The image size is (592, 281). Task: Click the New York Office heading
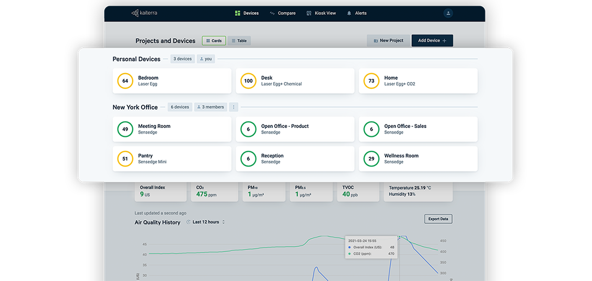(x=135, y=107)
